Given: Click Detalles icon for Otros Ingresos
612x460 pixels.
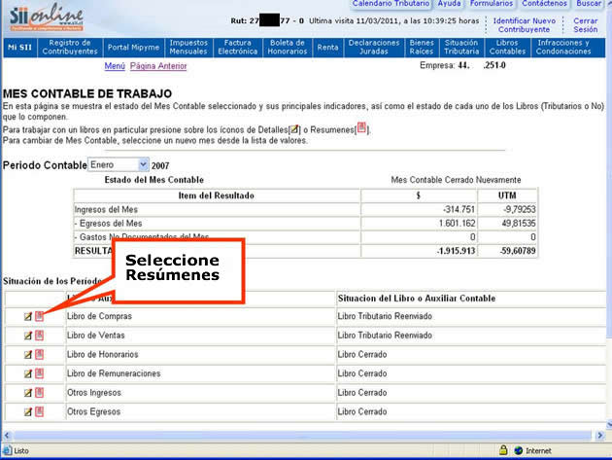Looking at the screenshot, I should click(x=29, y=393).
